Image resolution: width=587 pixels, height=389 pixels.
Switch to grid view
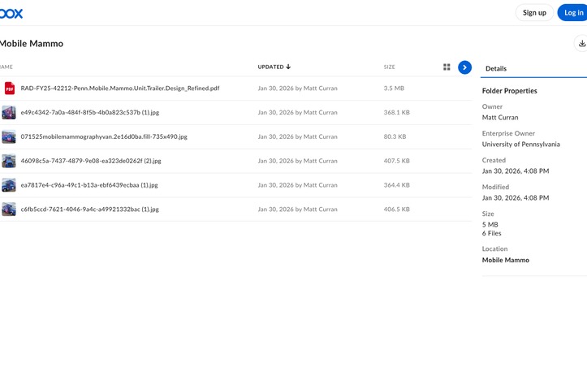(x=447, y=67)
